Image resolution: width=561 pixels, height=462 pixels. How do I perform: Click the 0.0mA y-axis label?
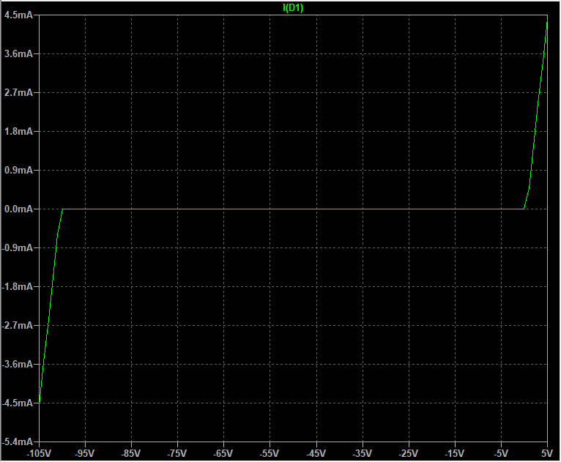pos(18,209)
